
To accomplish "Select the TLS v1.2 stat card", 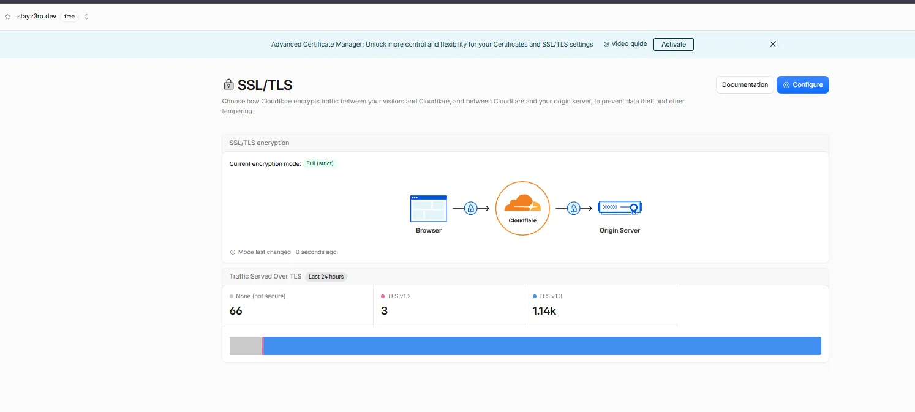I will coord(449,305).
